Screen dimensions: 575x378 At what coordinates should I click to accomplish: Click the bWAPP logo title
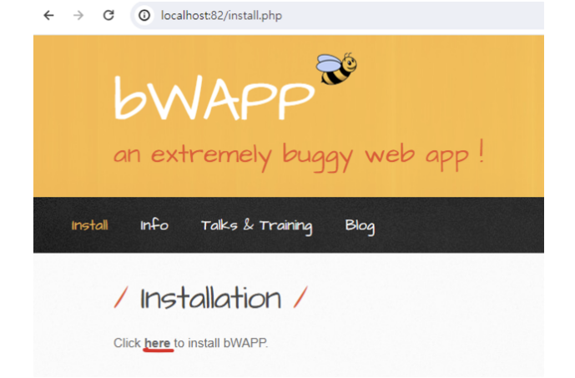coord(214,98)
